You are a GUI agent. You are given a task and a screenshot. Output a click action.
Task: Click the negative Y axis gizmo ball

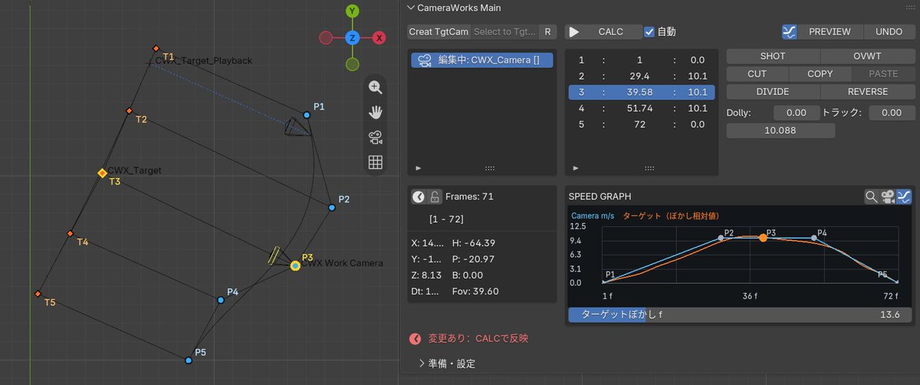coord(352,64)
